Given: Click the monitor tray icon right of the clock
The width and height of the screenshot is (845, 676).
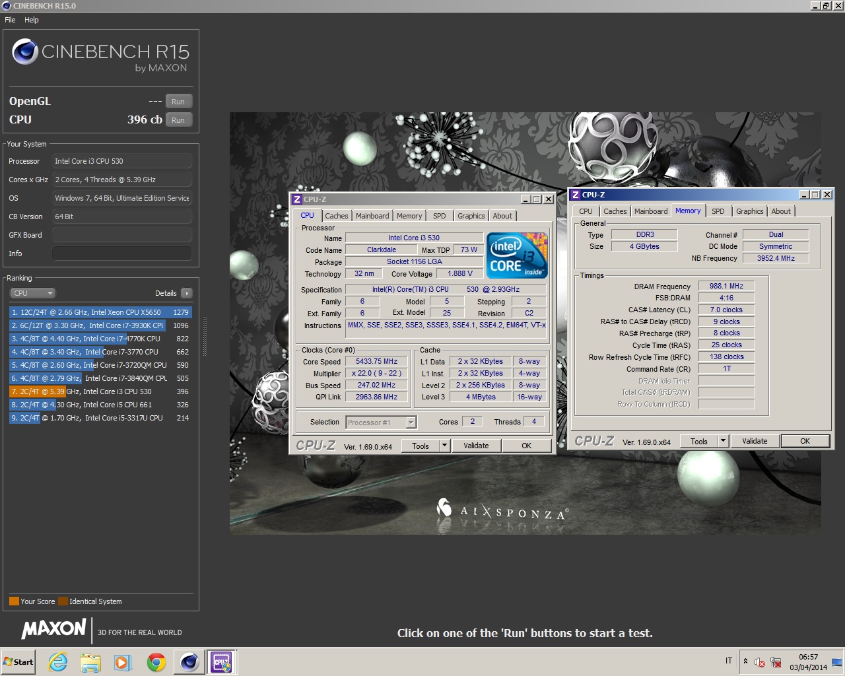Looking at the screenshot, I should [x=836, y=662].
